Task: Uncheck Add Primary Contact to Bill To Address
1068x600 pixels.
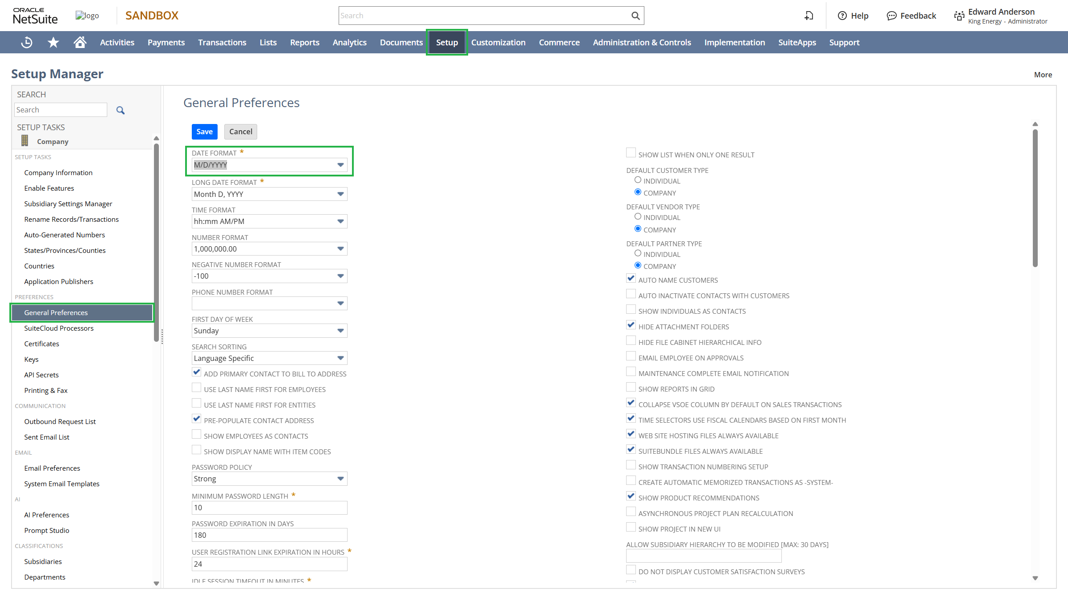Action: coord(196,372)
